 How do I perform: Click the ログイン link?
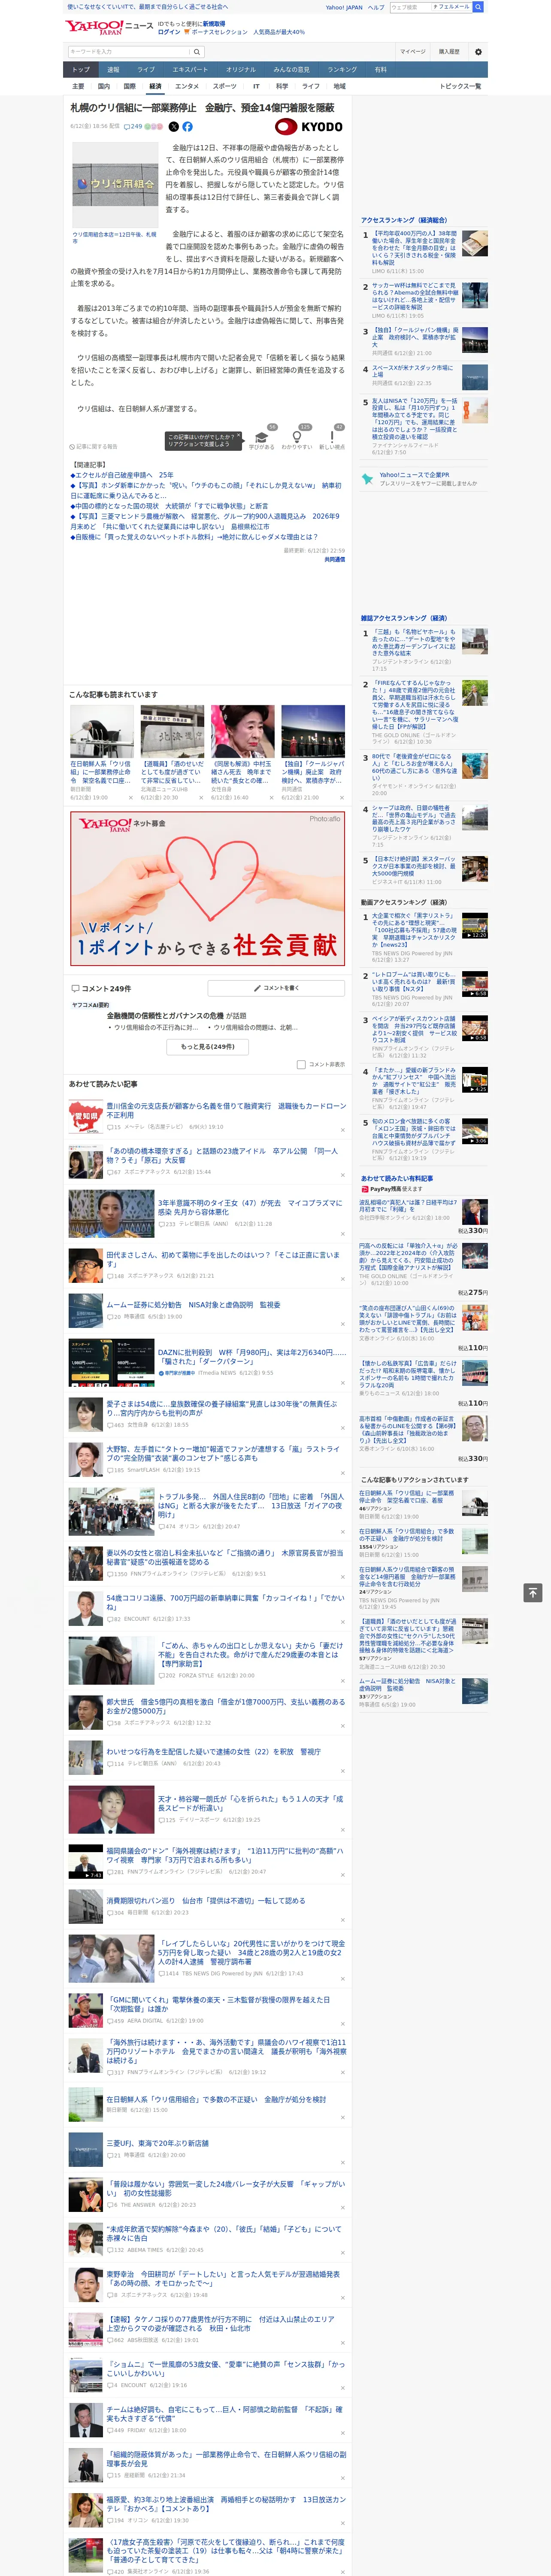tap(169, 32)
